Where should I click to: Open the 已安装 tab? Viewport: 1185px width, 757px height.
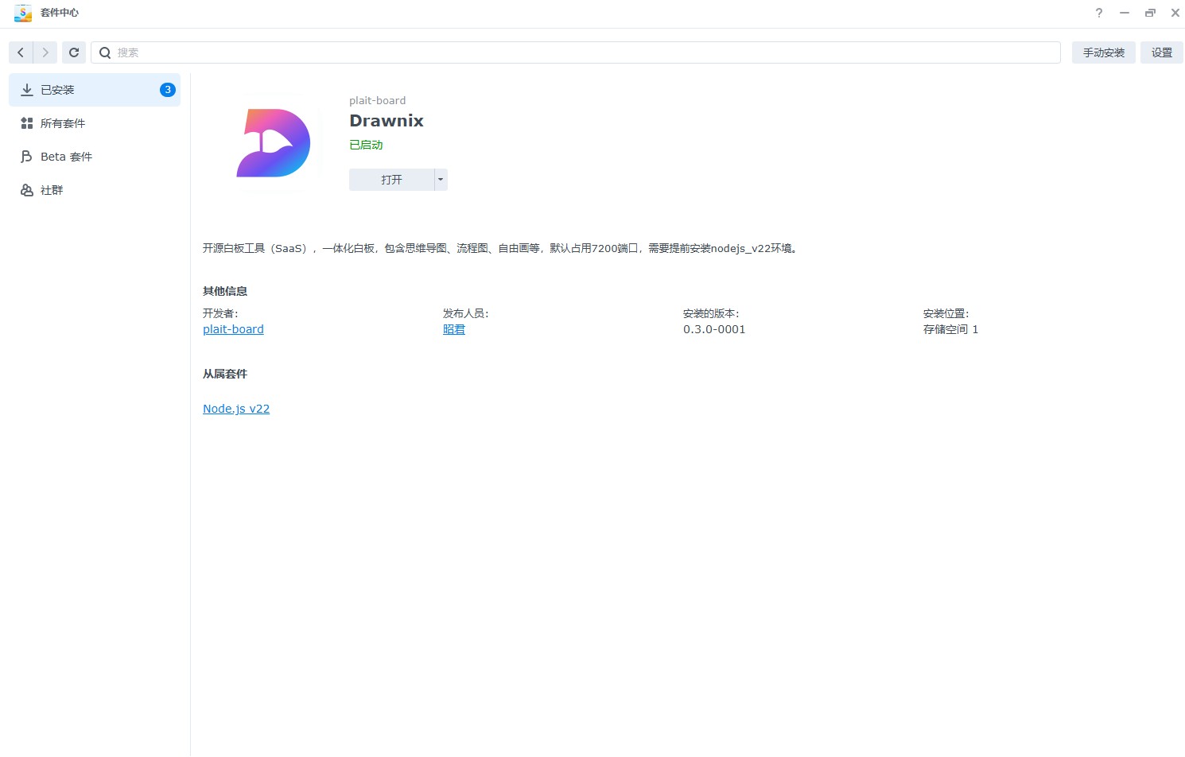tap(57, 90)
